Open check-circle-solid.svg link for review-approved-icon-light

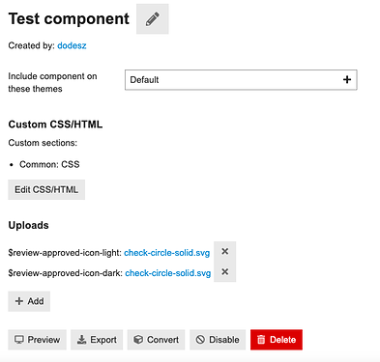click(166, 253)
